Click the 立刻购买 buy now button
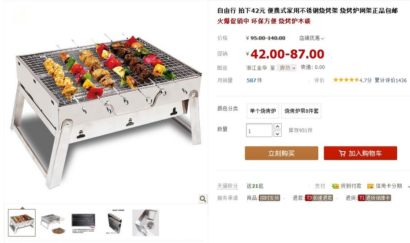 (281, 153)
